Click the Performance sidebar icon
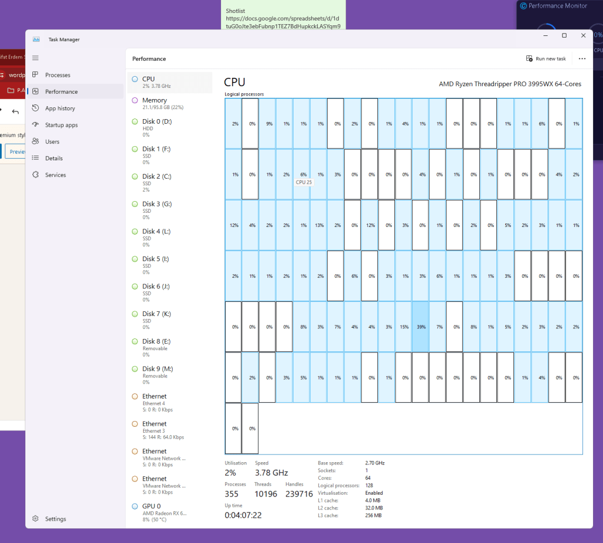The width and height of the screenshot is (603, 543). pyautogui.click(x=35, y=91)
